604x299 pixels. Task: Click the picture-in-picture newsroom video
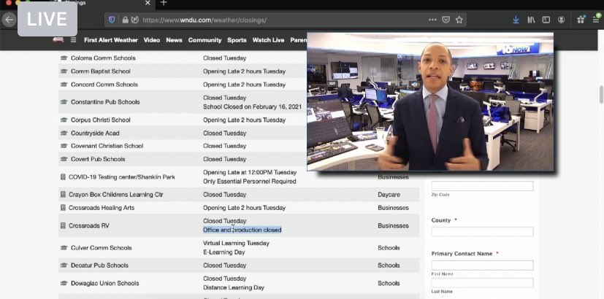pyautogui.click(x=430, y=102)
